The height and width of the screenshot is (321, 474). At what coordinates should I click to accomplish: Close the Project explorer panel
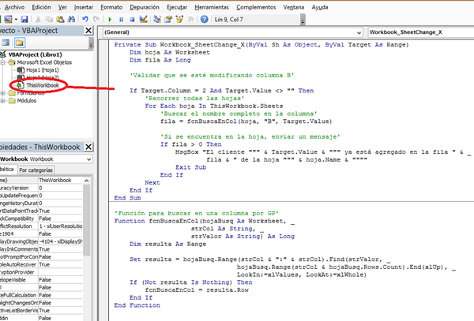click(89, 31)
